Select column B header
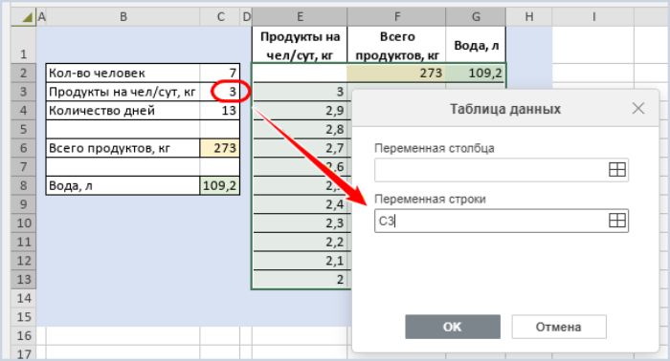 tap(123, 16)
